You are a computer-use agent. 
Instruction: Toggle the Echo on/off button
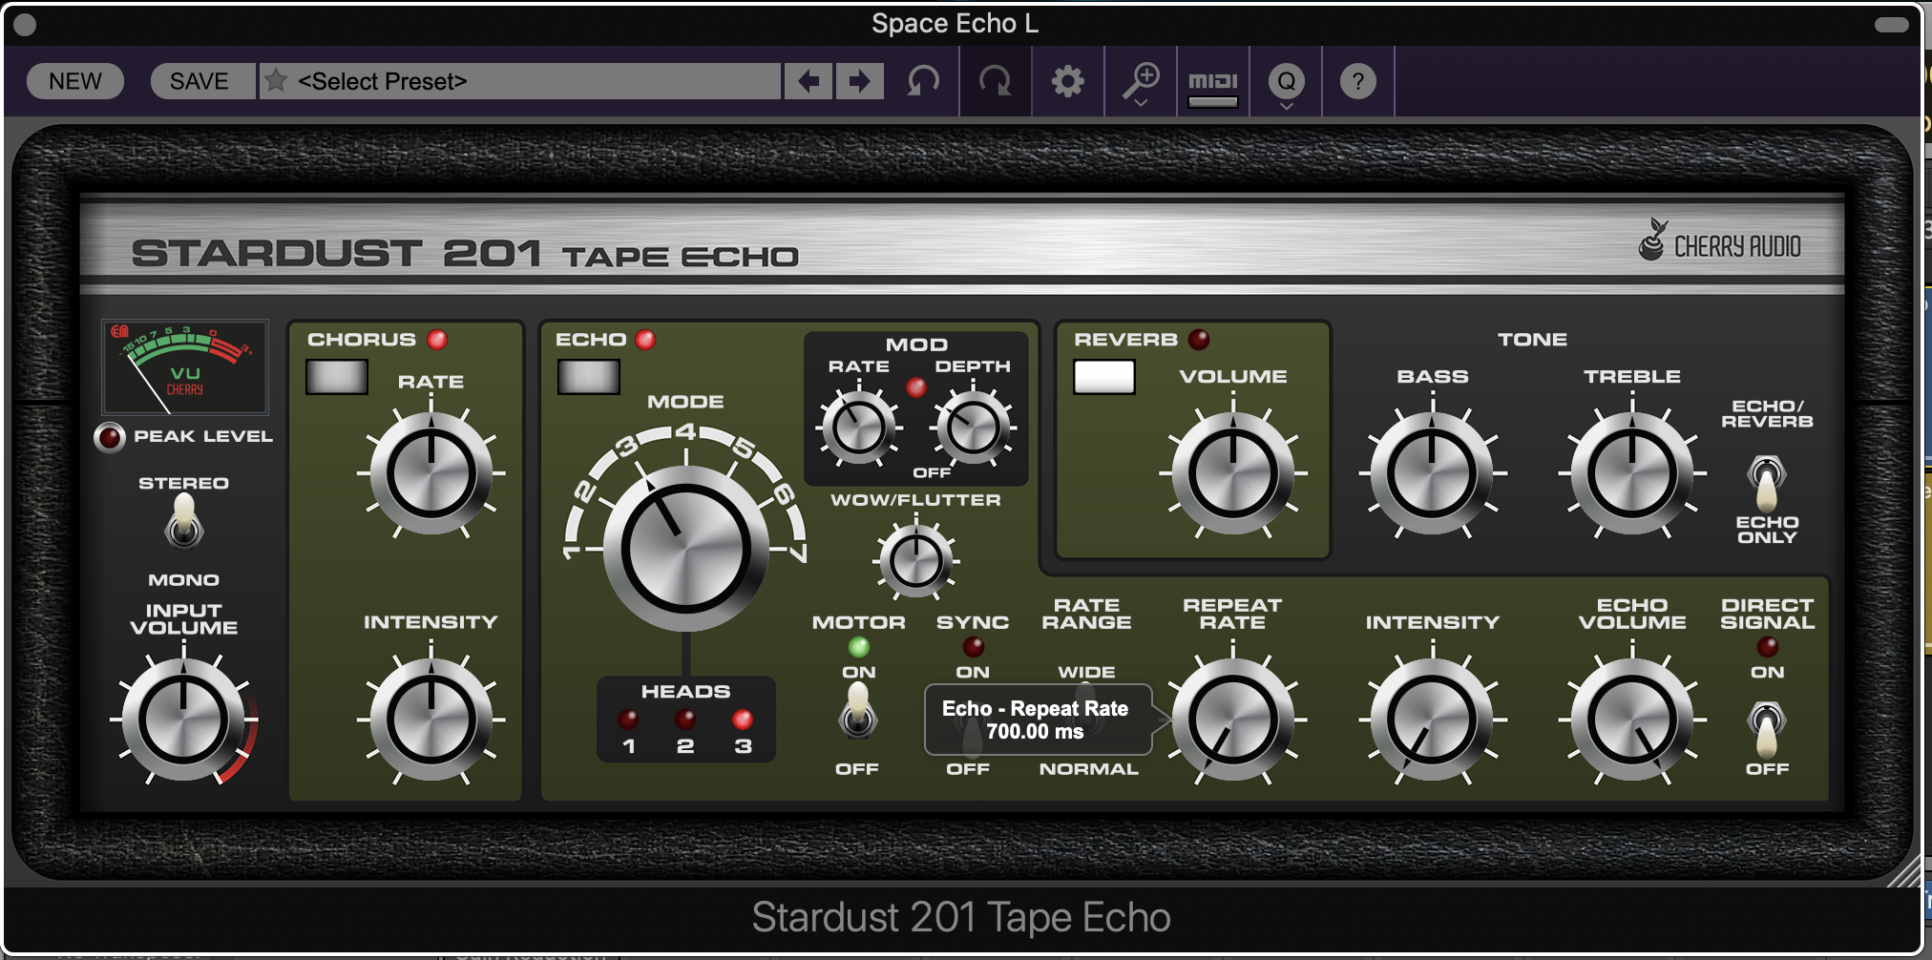pos(589,376)
